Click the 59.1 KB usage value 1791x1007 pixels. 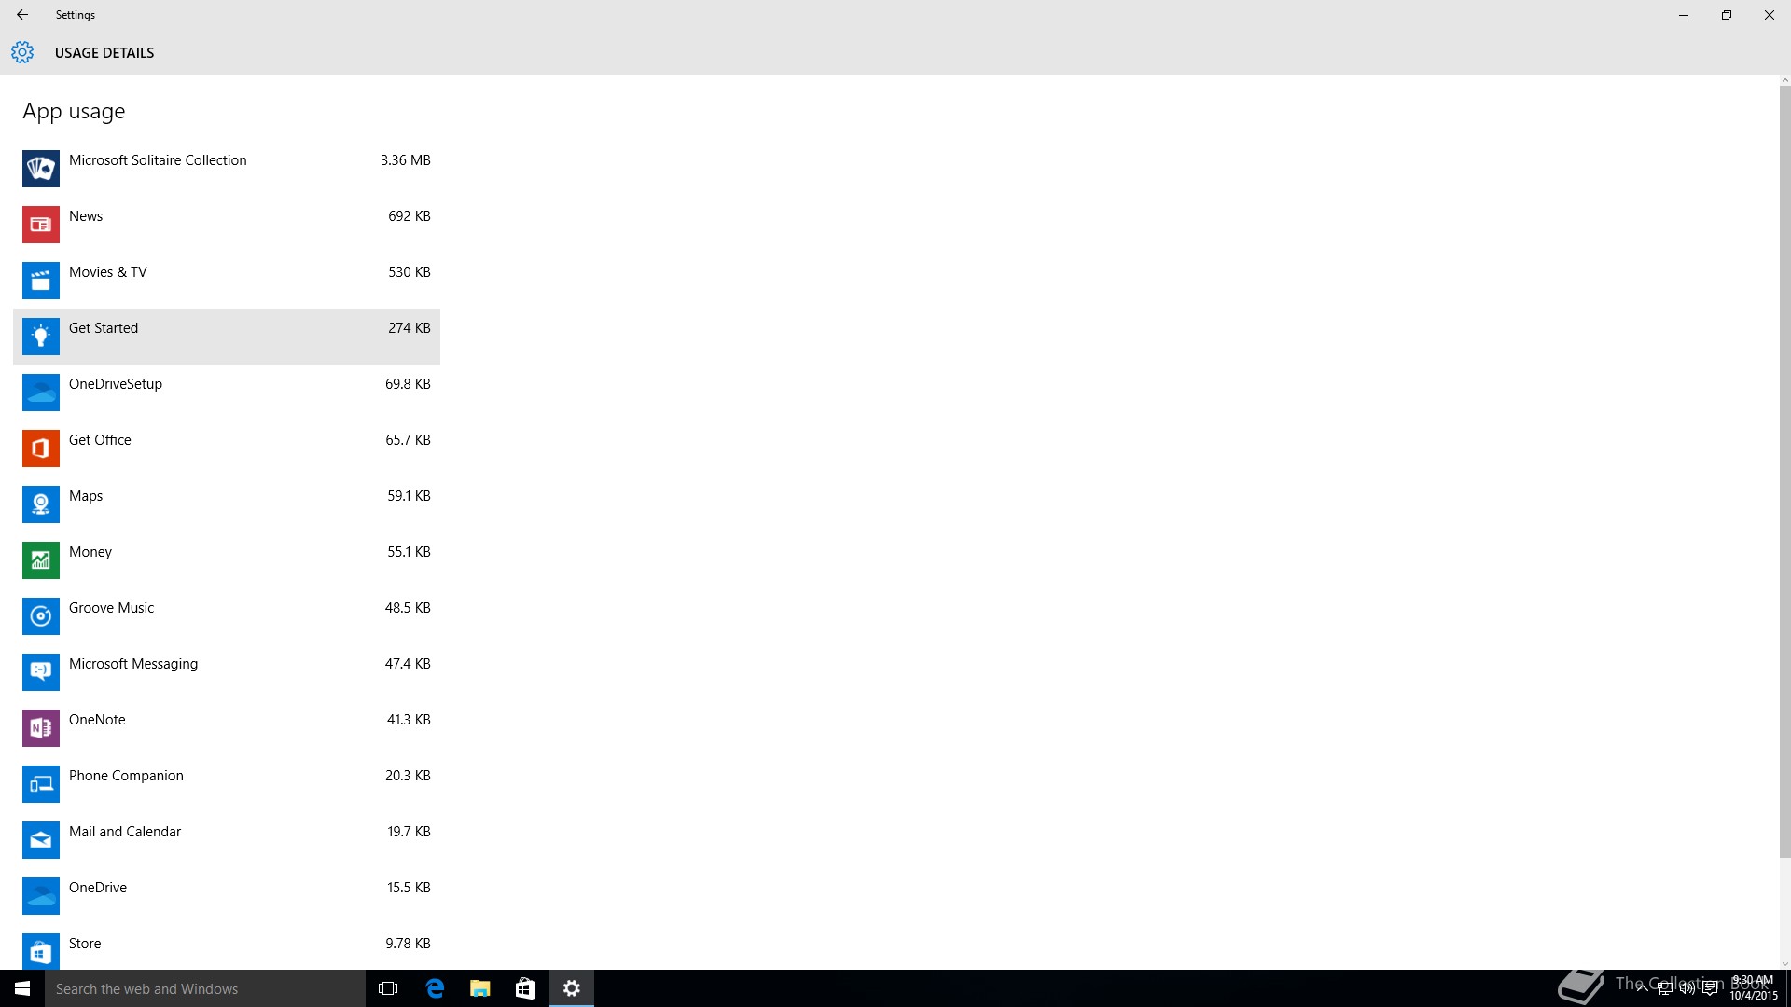pyautogui.click(x=409, y=496)
